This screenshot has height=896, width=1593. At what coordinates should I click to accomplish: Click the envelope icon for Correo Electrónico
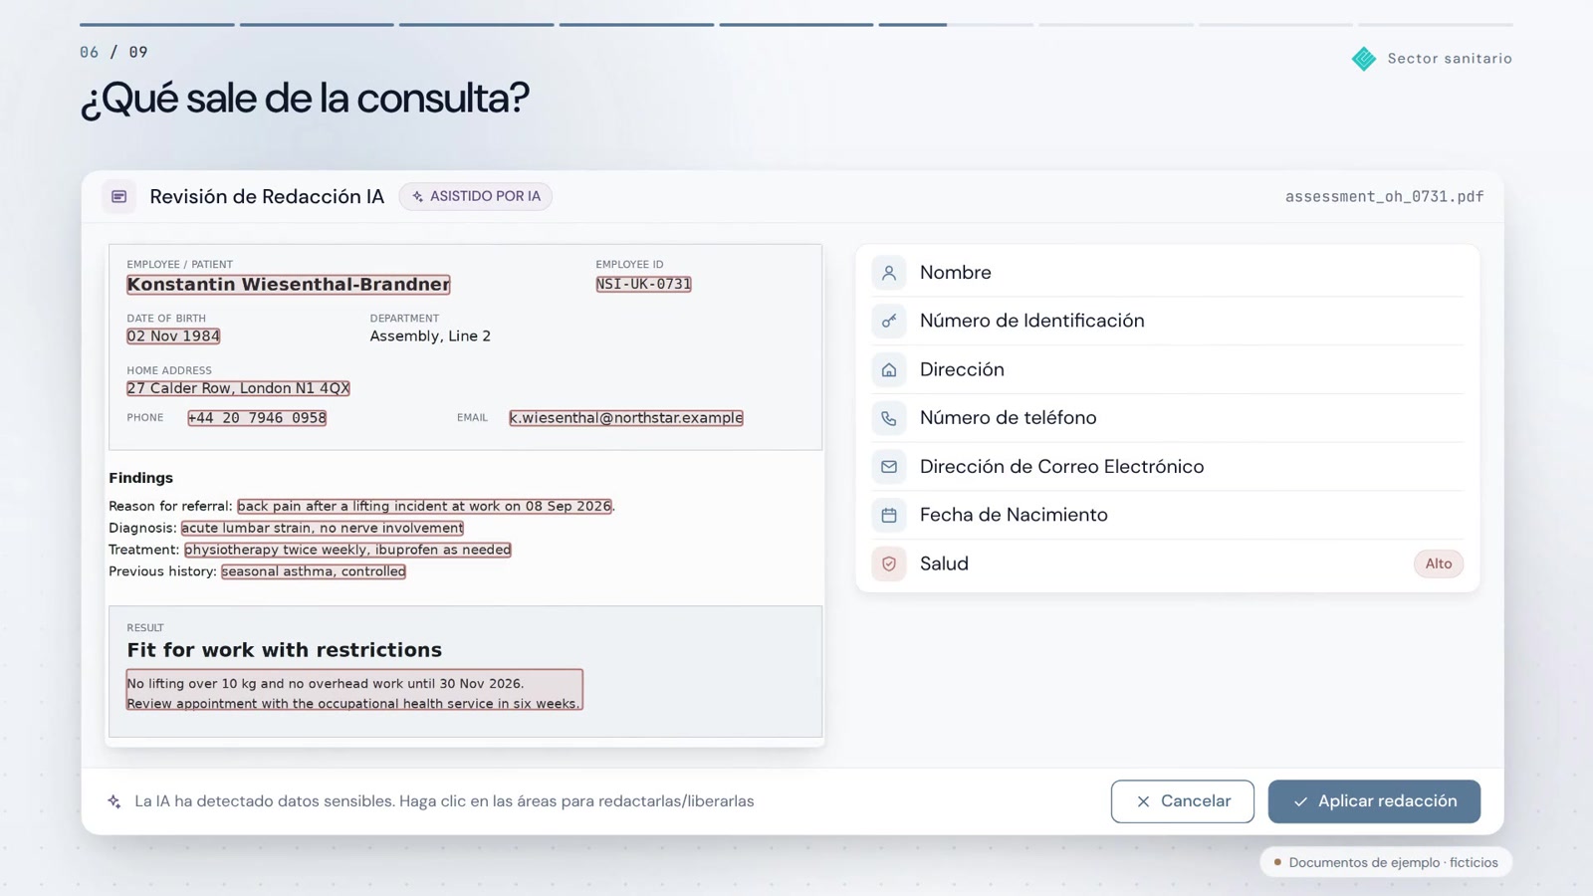pos(889,466)
